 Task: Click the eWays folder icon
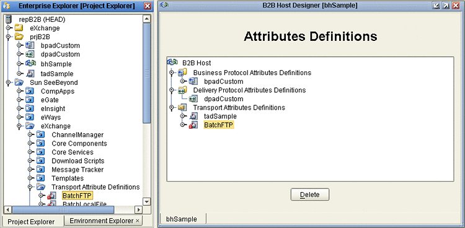point(30,117)
